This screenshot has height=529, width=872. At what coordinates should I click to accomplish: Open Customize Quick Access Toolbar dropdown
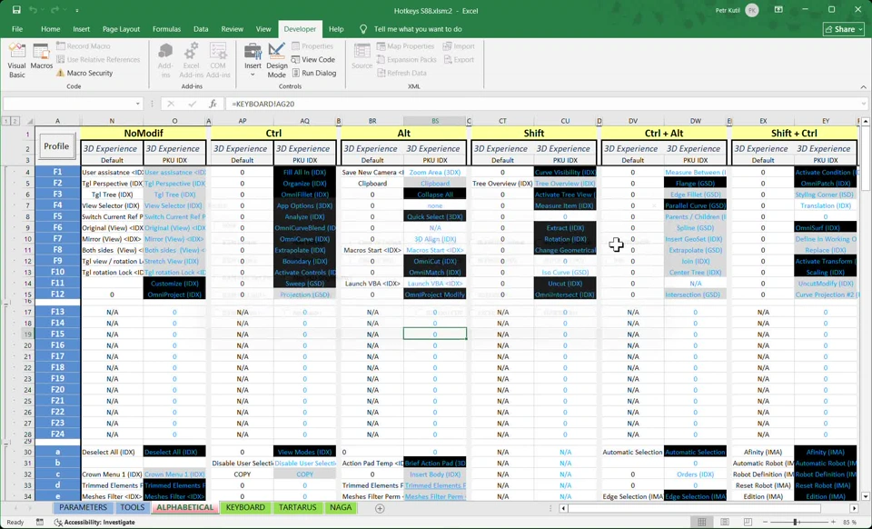tap(76, 10)
